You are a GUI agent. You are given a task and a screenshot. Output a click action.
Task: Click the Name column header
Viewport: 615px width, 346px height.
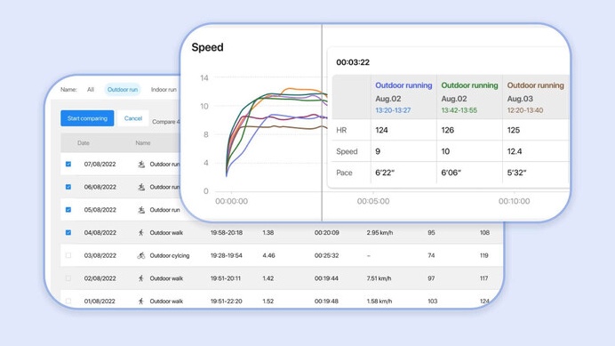click(x=143, y=143)
